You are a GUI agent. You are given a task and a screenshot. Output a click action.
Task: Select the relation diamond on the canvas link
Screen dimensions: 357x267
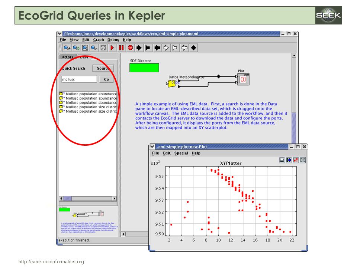click(x=219, y=76)
